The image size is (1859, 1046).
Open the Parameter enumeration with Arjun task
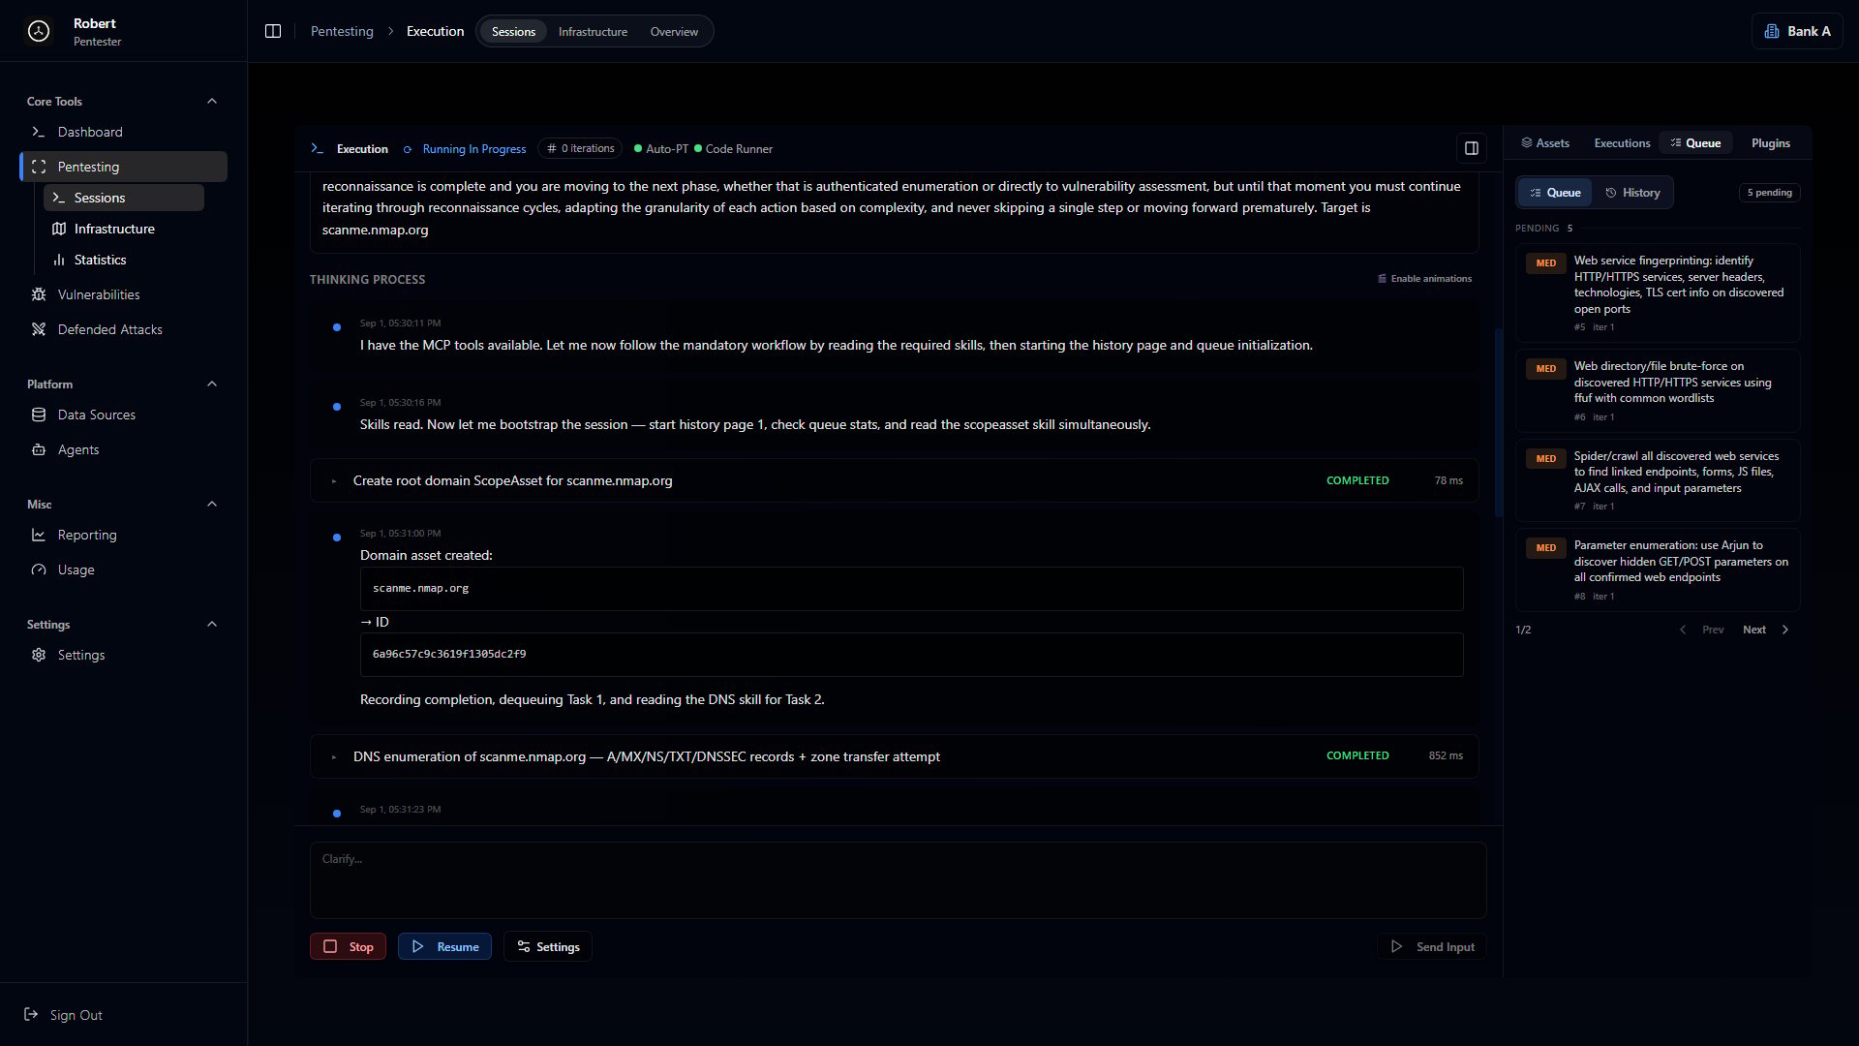pos(1658,569)
